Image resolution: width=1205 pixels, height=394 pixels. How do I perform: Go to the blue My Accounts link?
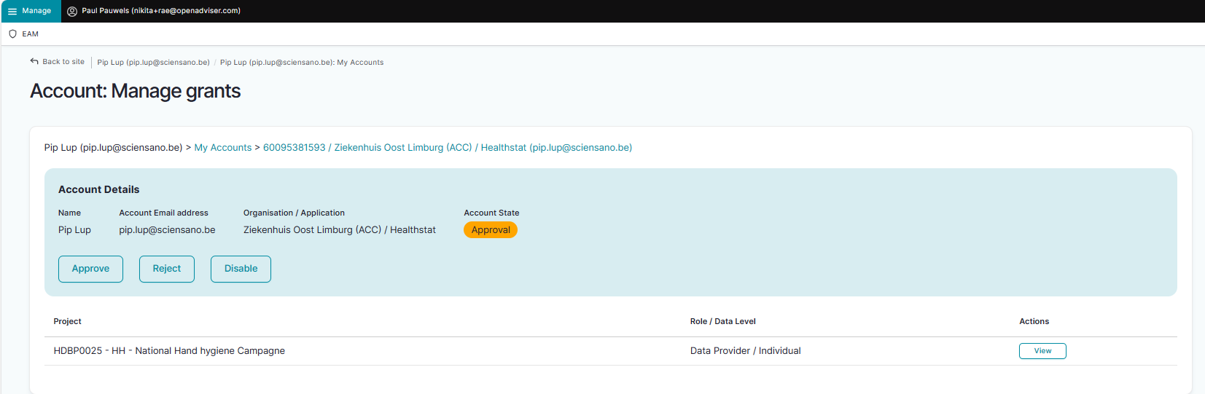pos(222,148)
